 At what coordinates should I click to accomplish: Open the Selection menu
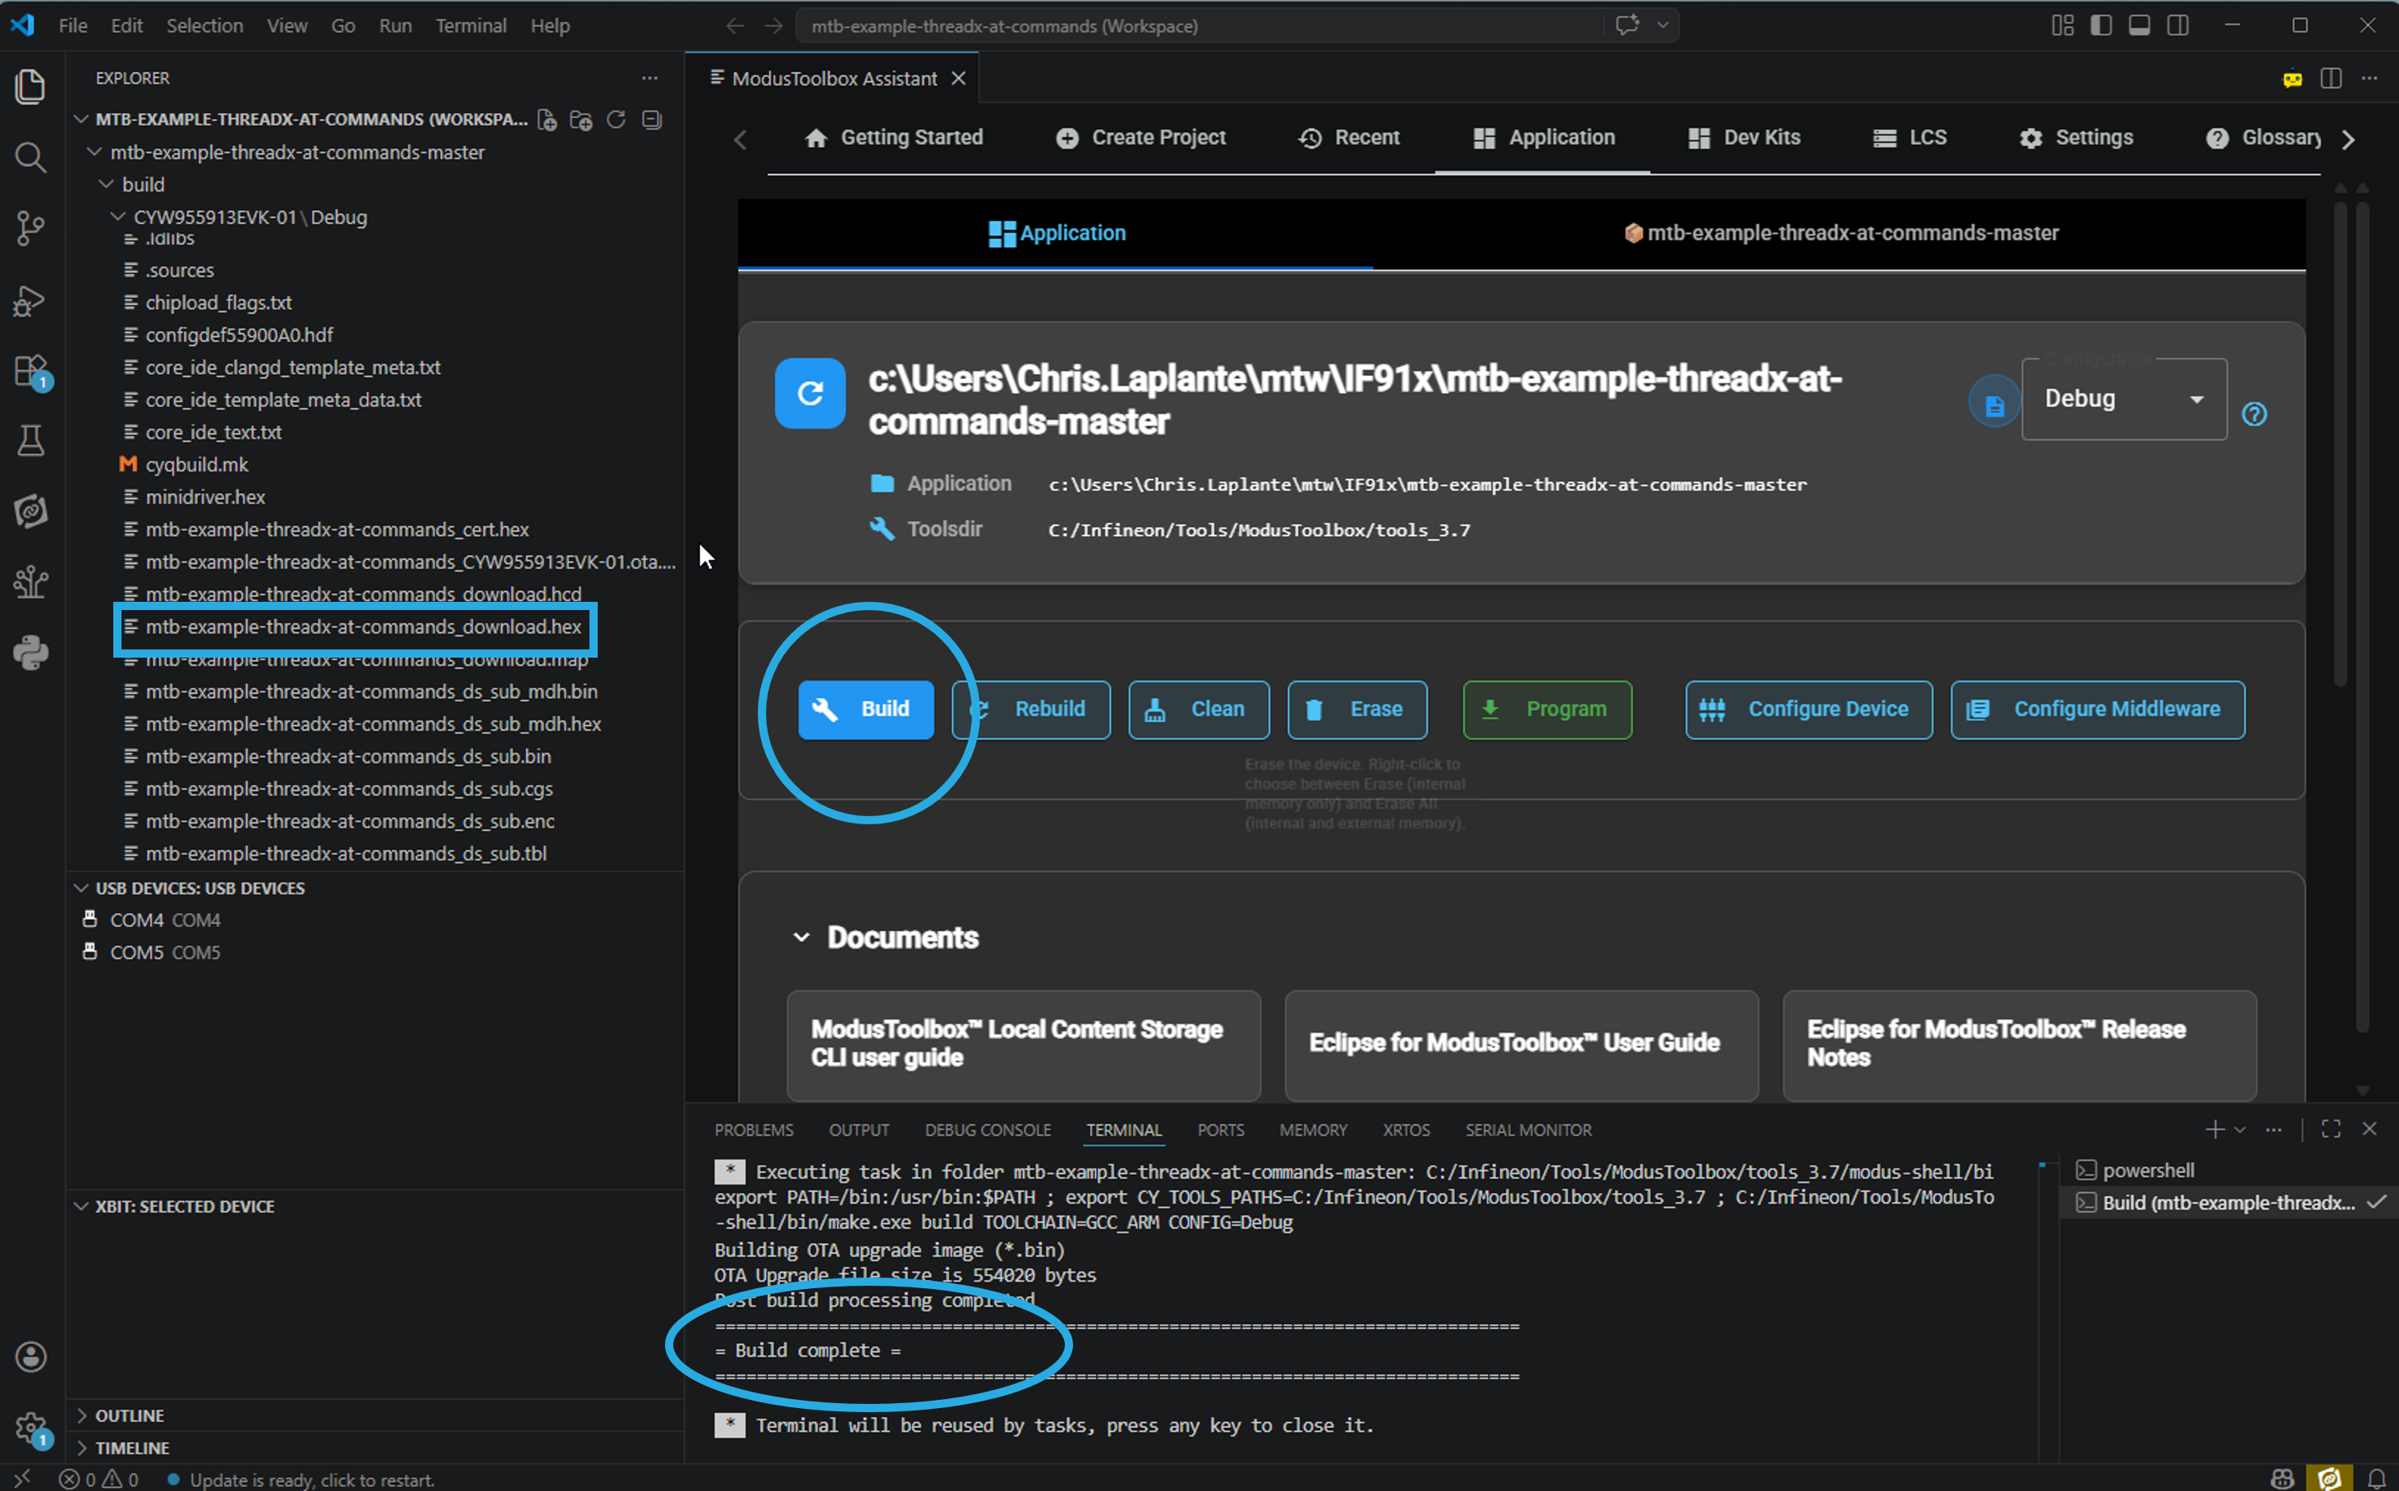tap(205, 25)
